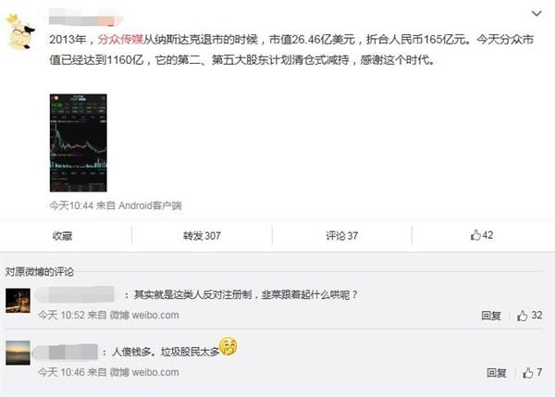Open 转发 307 repost tab

coord(202,235)
